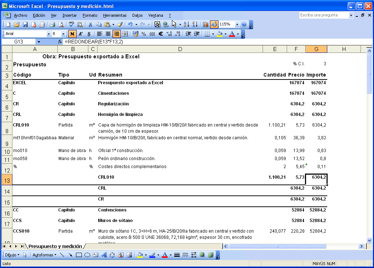Insert a text box from drawing toolbar

[96, 255]
